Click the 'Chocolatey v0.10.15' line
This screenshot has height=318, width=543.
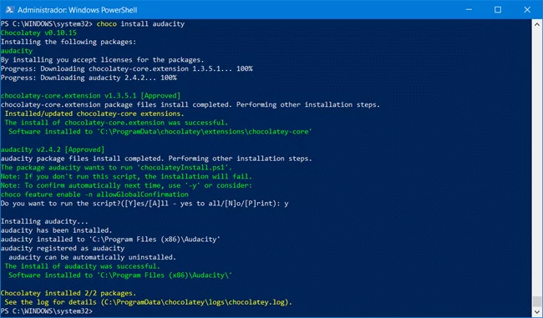38,33
